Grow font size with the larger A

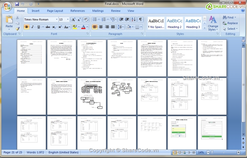click(73, 19)
